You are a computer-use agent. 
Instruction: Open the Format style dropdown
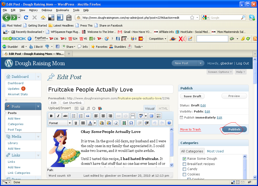point(60,123)
